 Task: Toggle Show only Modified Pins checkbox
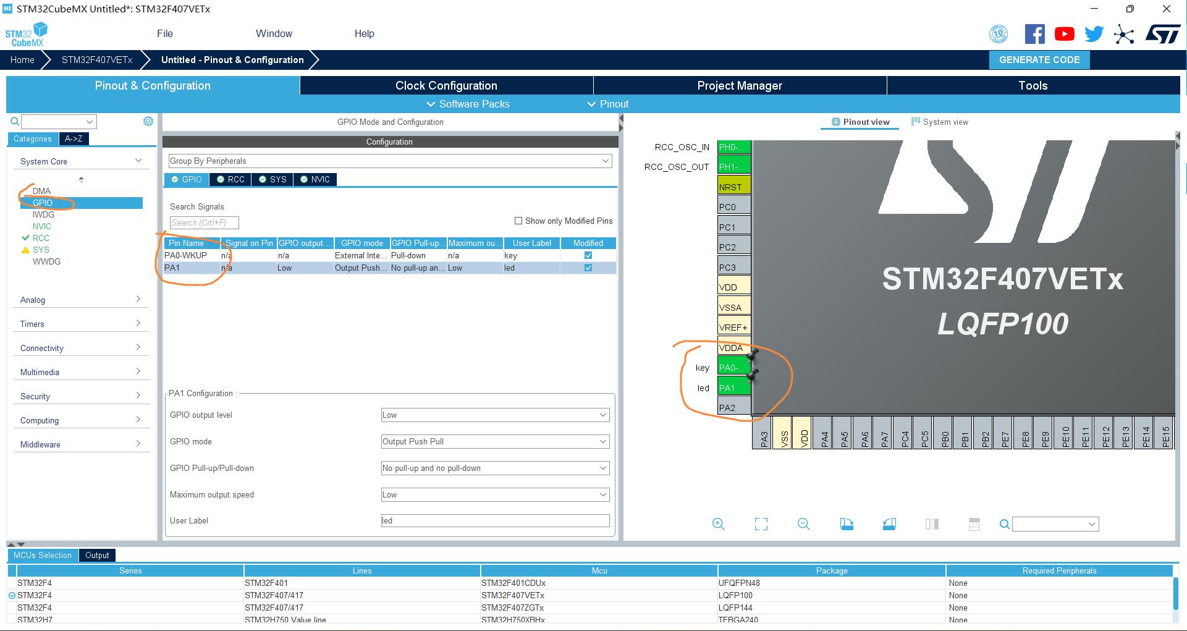coord(518,221)
